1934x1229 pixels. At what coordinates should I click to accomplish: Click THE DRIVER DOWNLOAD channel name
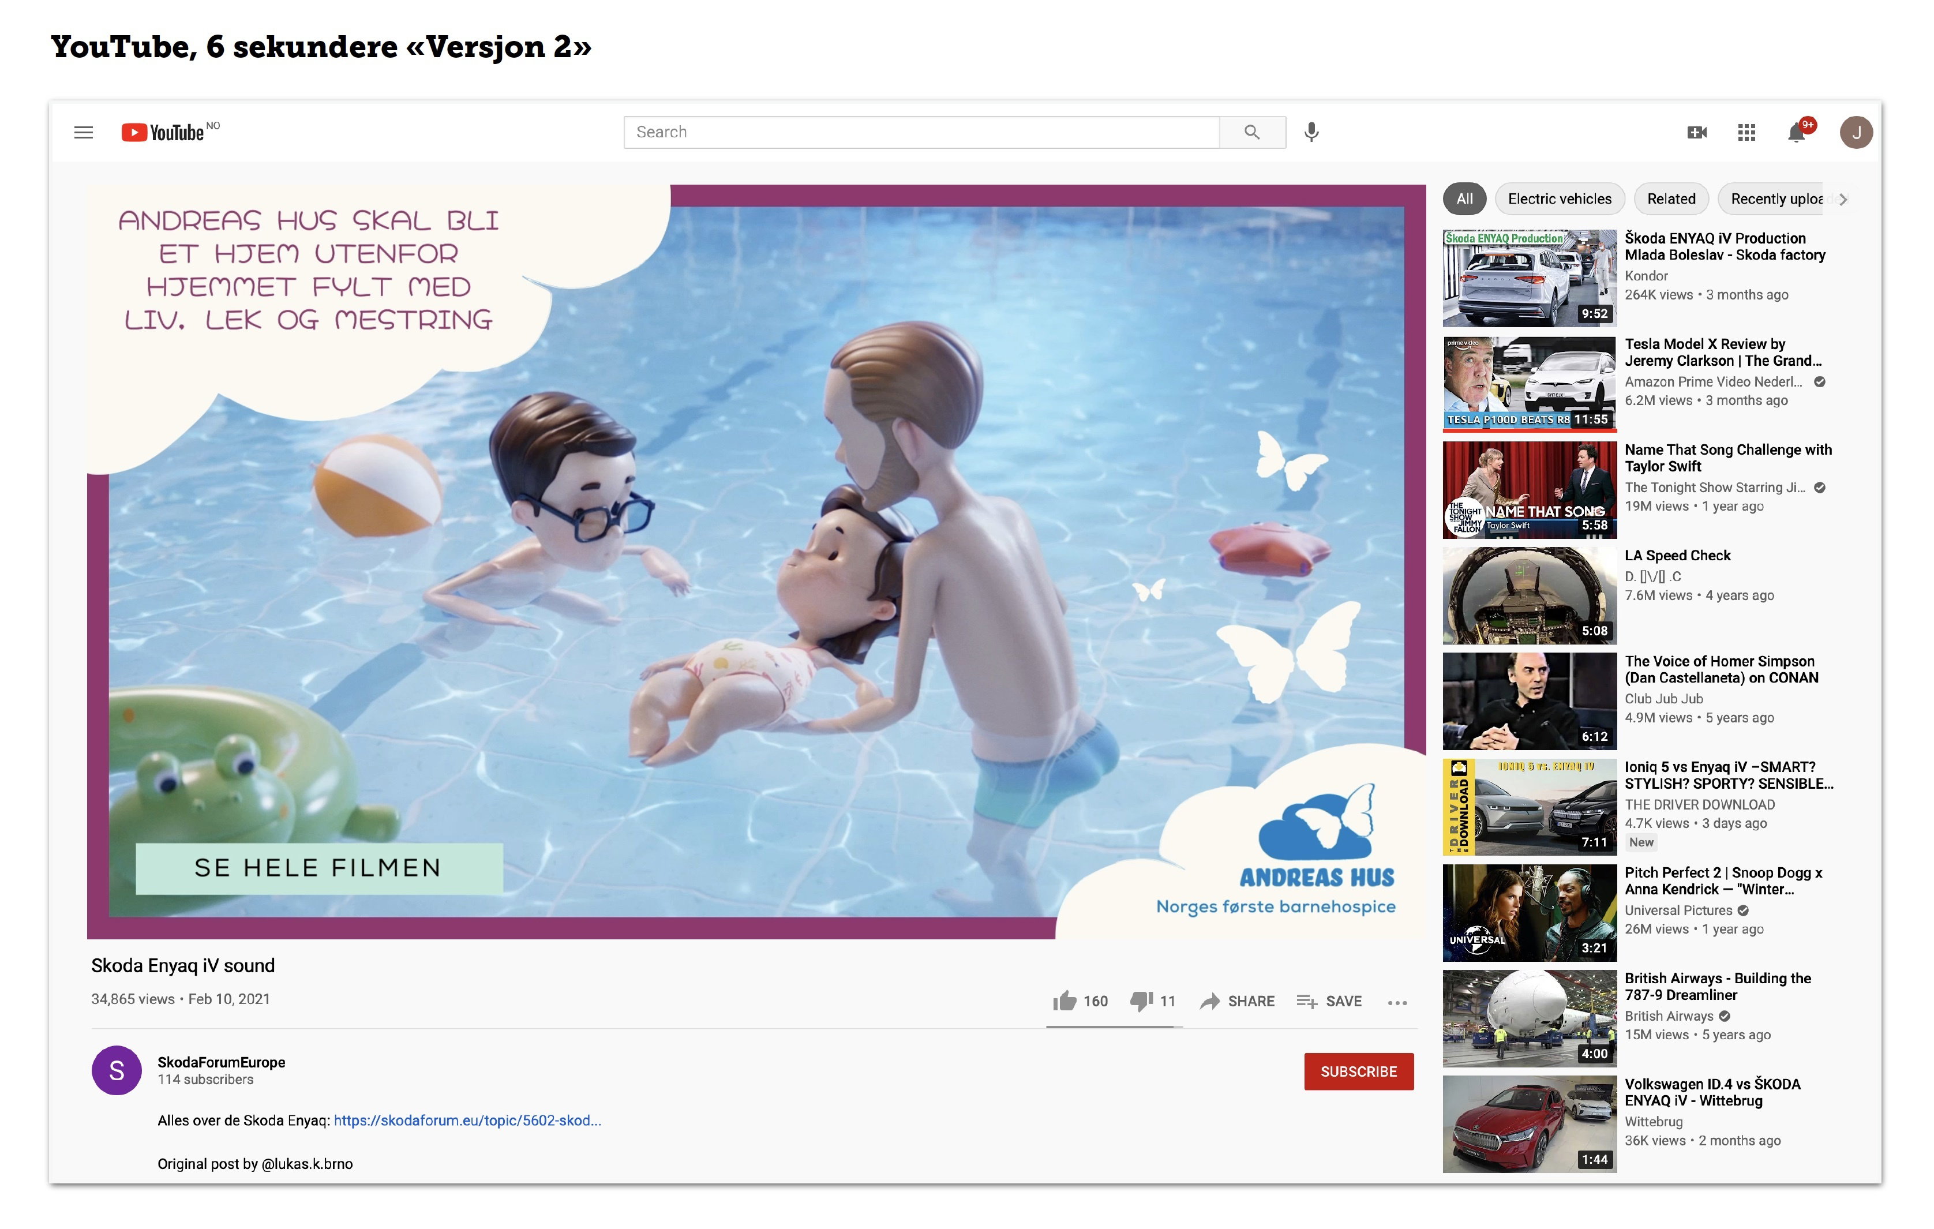[1700, 804]
